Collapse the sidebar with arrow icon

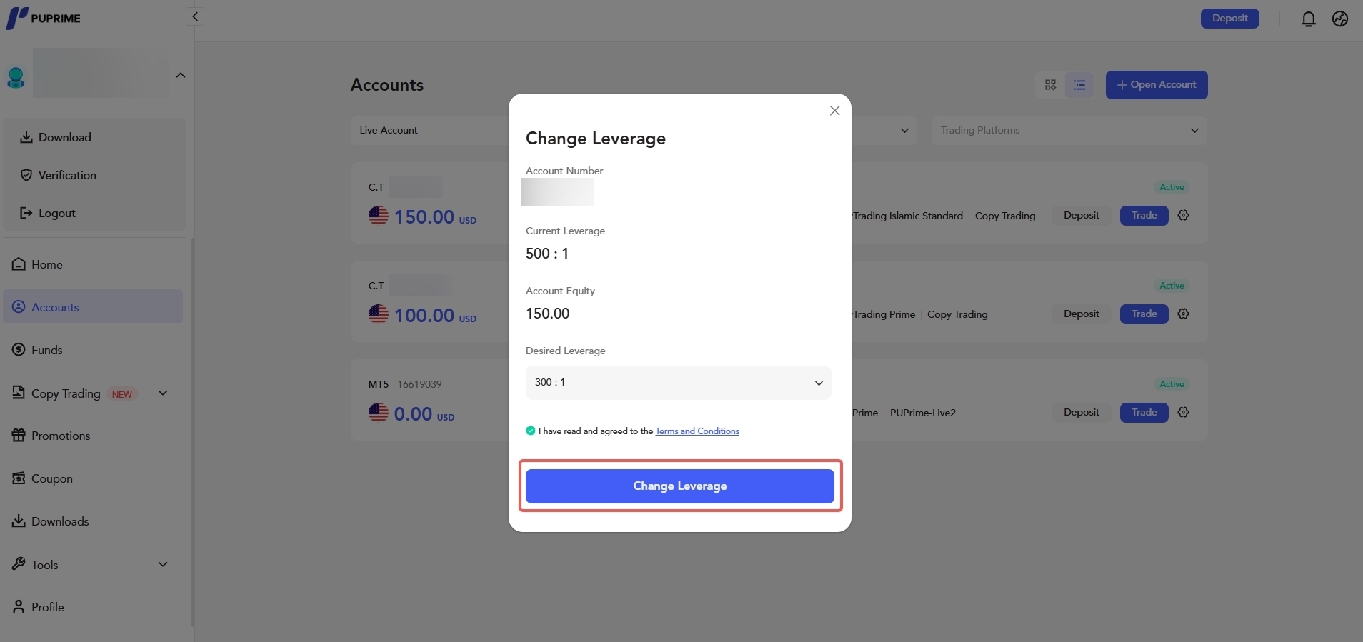[x=195, y=16]
